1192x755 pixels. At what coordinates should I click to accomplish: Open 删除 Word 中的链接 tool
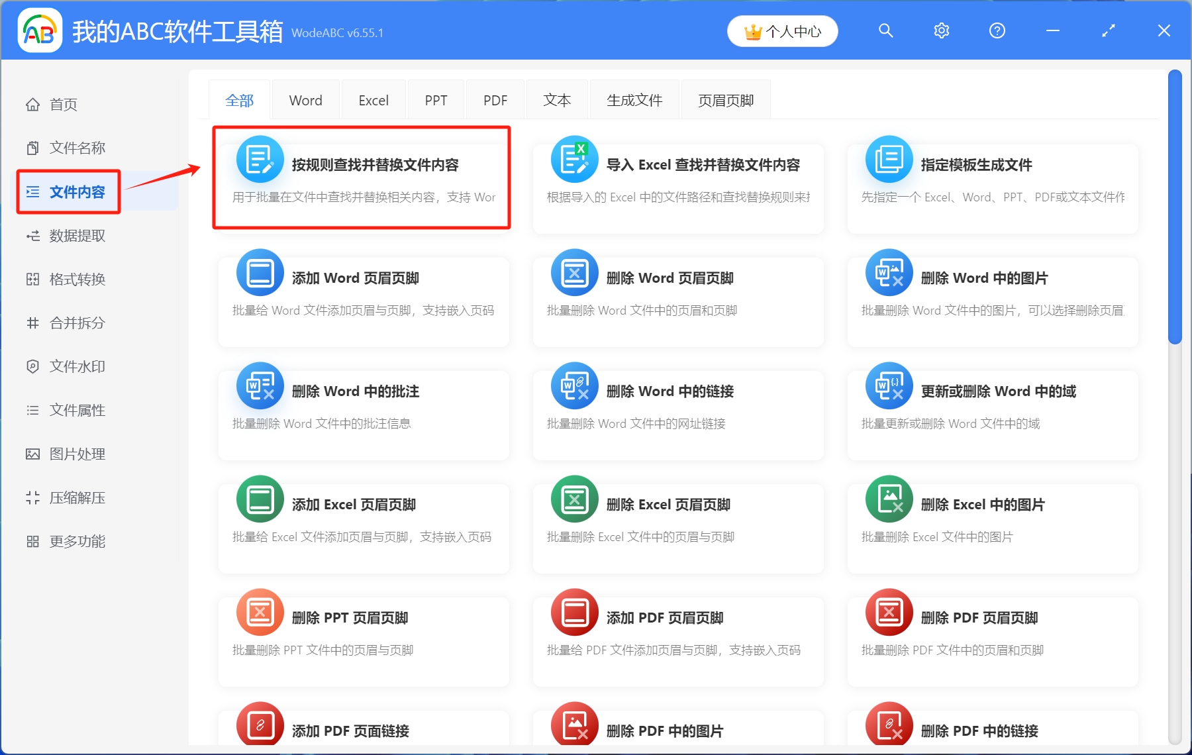point(677,415)
